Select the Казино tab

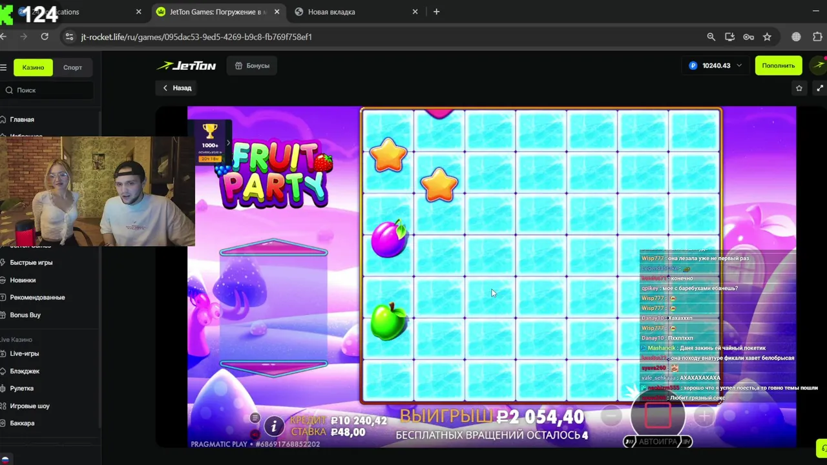[33, 67]
